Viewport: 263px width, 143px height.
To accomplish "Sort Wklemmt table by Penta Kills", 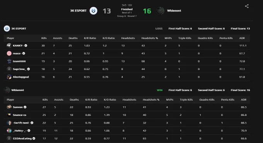I will [227, 100].
